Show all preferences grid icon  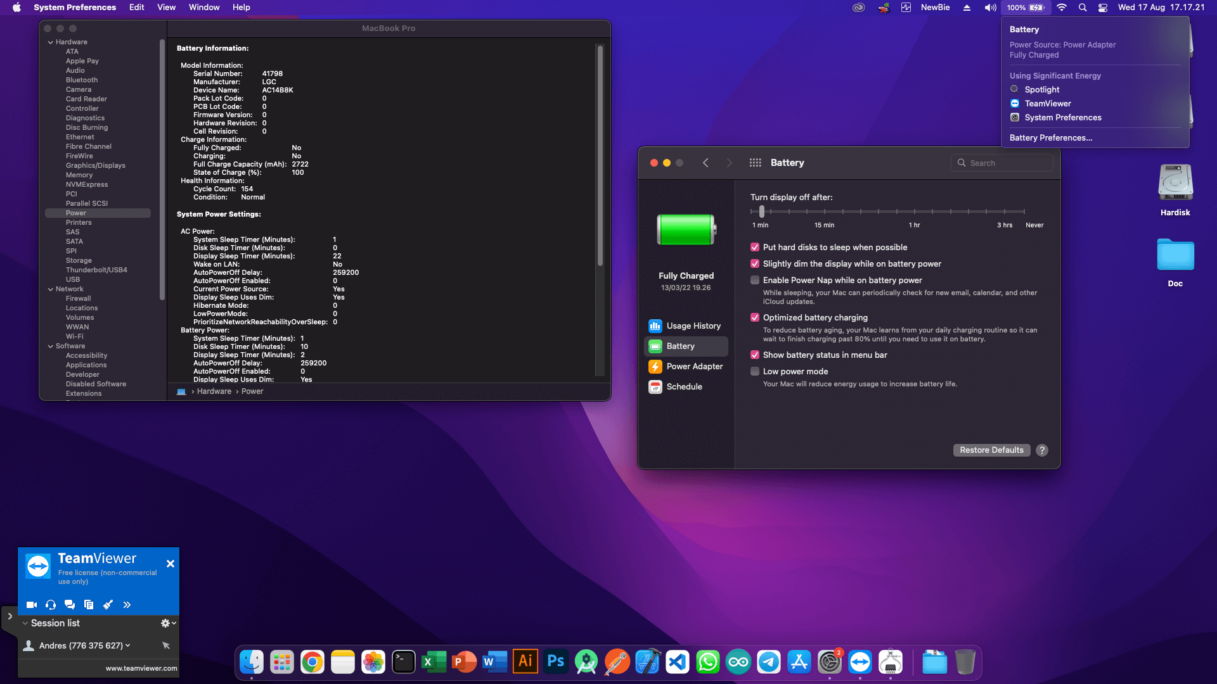(755, 163)
